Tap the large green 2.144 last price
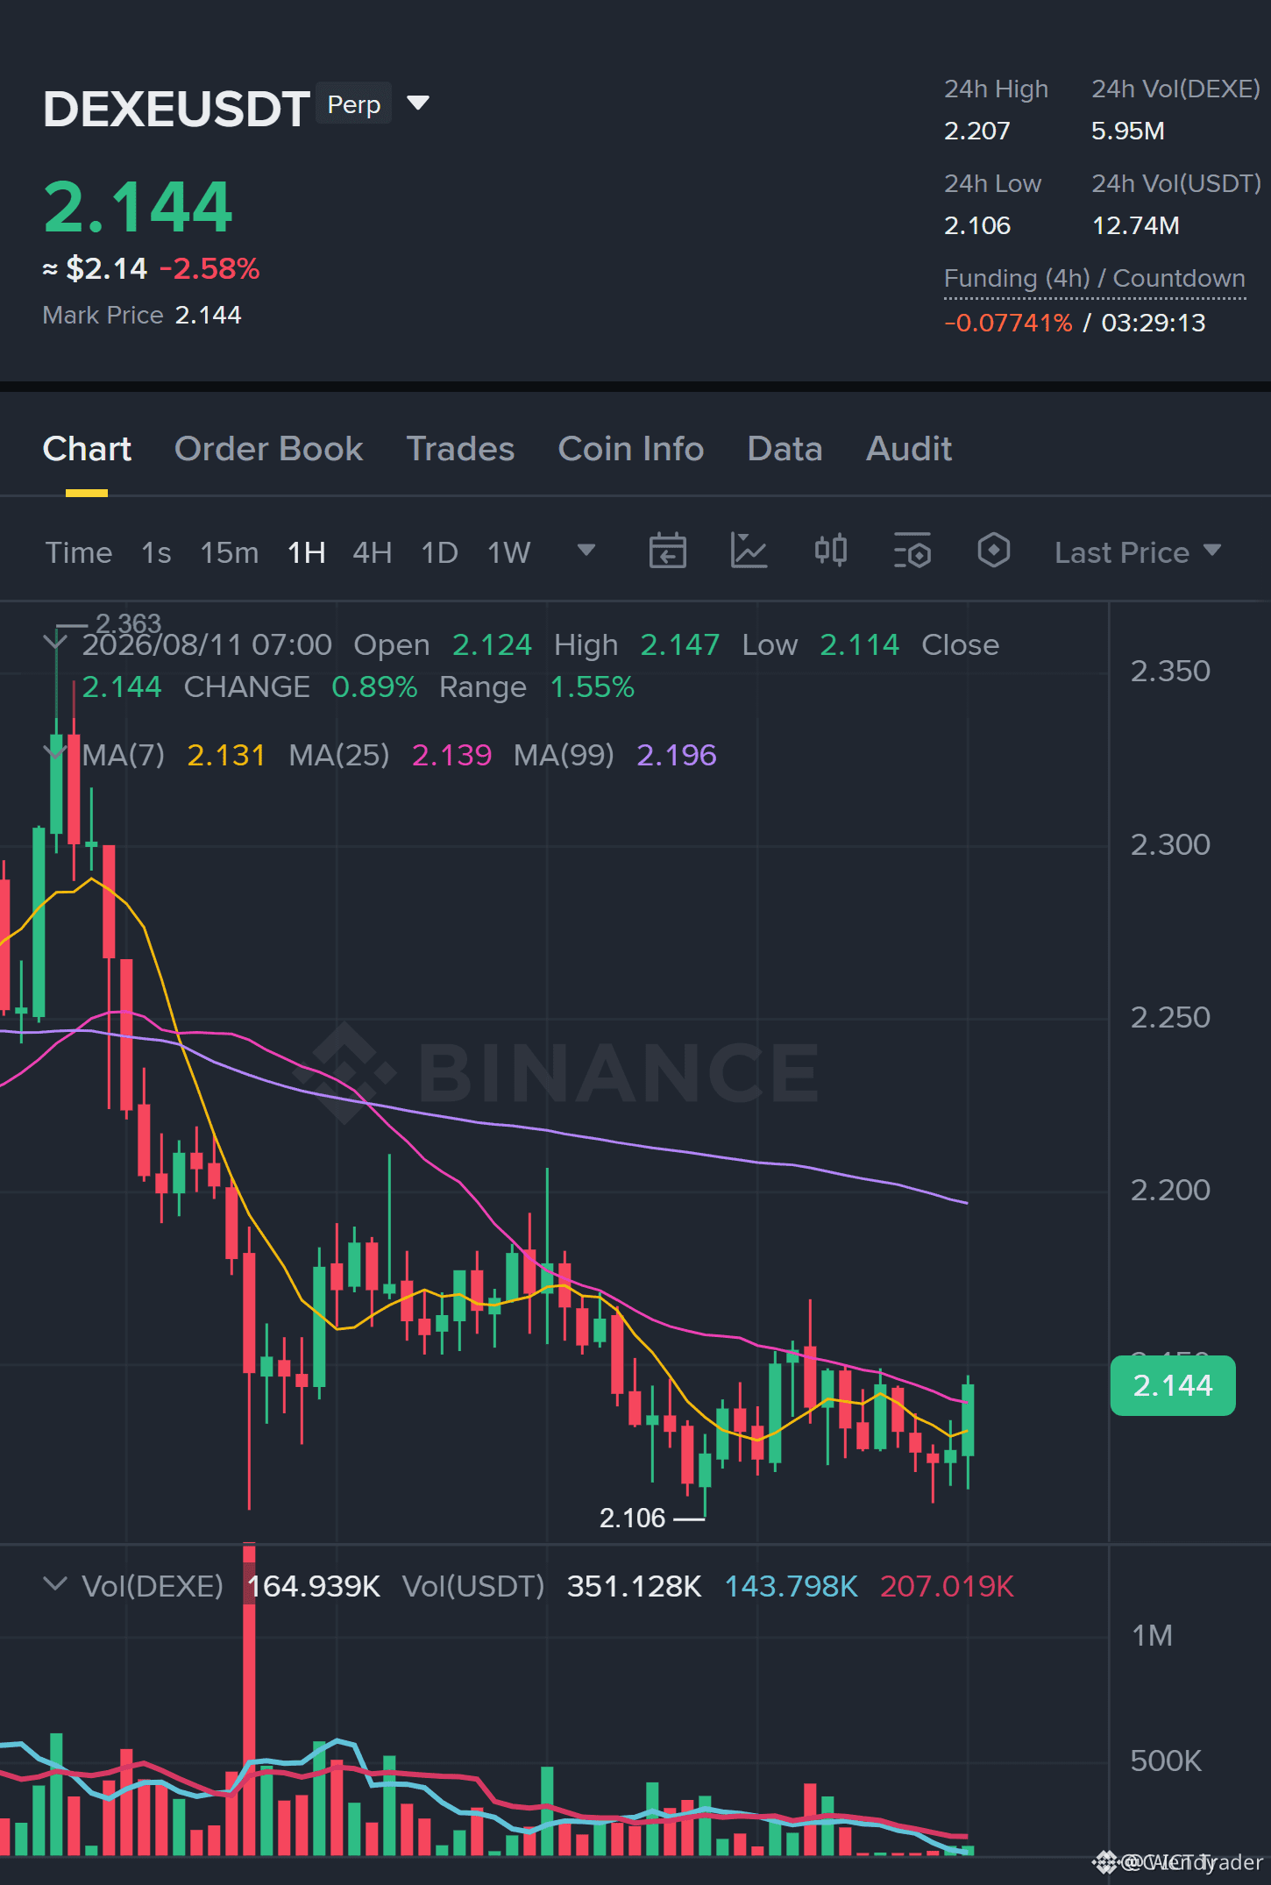The height and width of the screenshot is (1885, 1271). pyautogui.click(x=138, y=207)
